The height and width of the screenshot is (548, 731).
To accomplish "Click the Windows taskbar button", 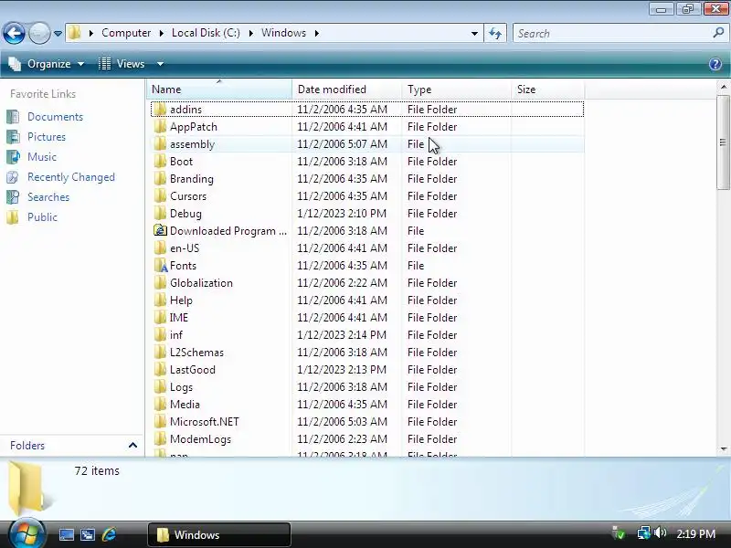I will tap(219, 534).
